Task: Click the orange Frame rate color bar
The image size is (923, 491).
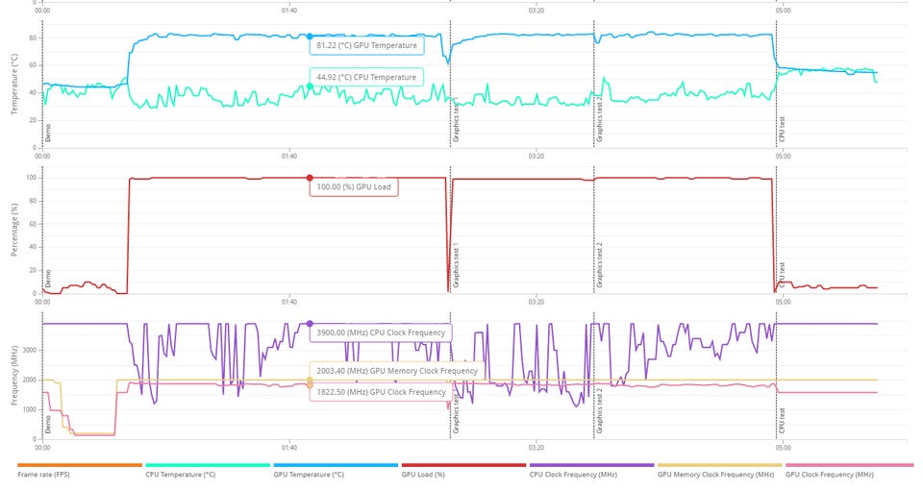Action: tap(80, 465)
